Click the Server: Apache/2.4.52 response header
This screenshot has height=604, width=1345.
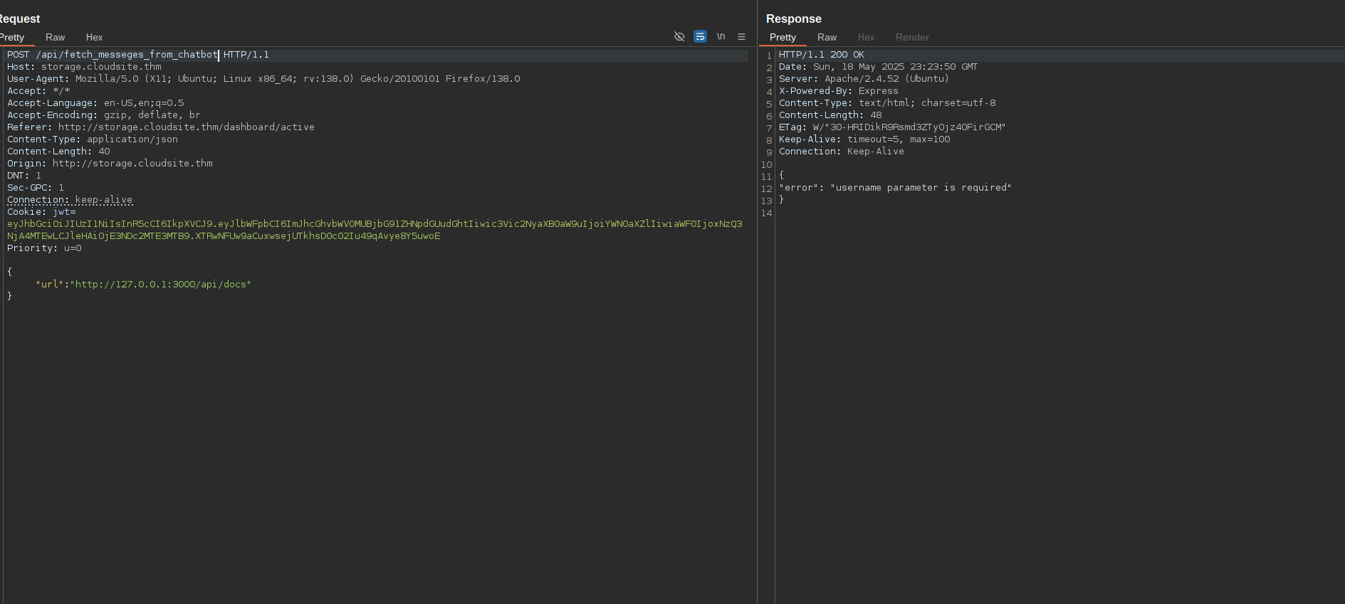coord(864,79)
